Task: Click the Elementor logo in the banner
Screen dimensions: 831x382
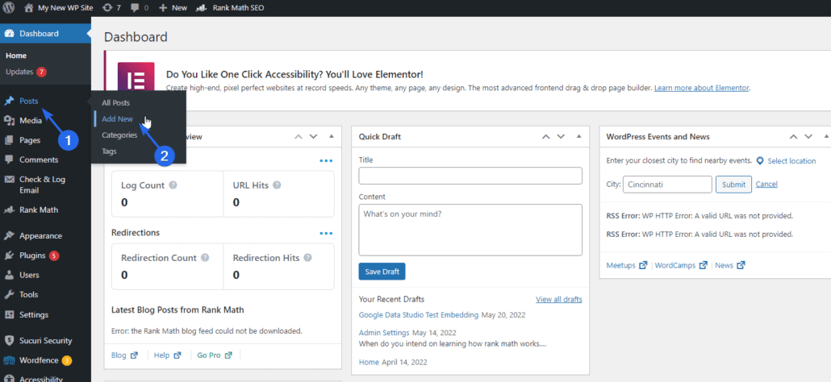Action: [x=136, y=81]
